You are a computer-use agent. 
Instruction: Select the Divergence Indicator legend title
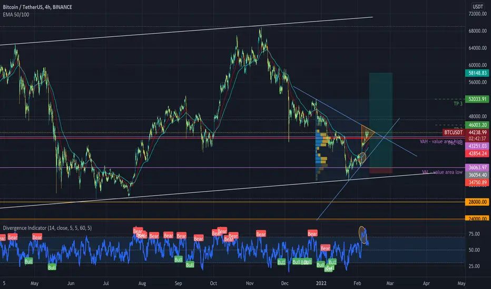[47, 228]
